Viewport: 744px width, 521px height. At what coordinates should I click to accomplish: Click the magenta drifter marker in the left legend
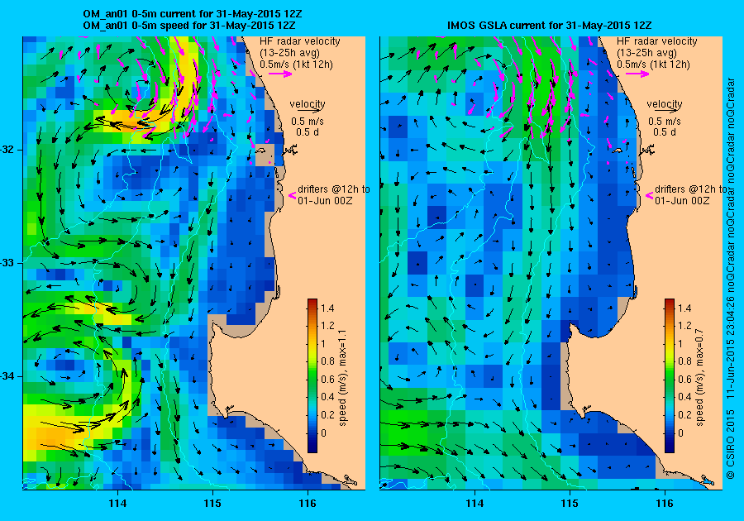pyautogui.click(x=293, y=195)
